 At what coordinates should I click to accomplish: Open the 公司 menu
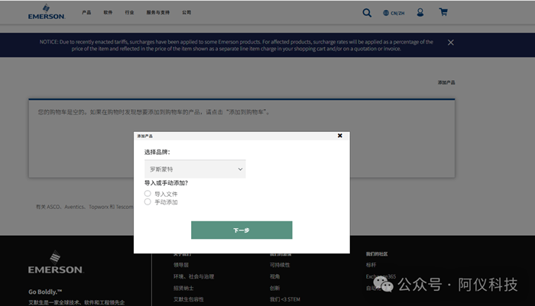[186, 13]
